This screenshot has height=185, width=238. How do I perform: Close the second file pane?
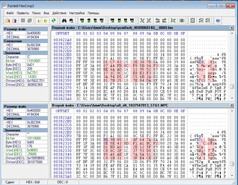(x=232, y=105)
